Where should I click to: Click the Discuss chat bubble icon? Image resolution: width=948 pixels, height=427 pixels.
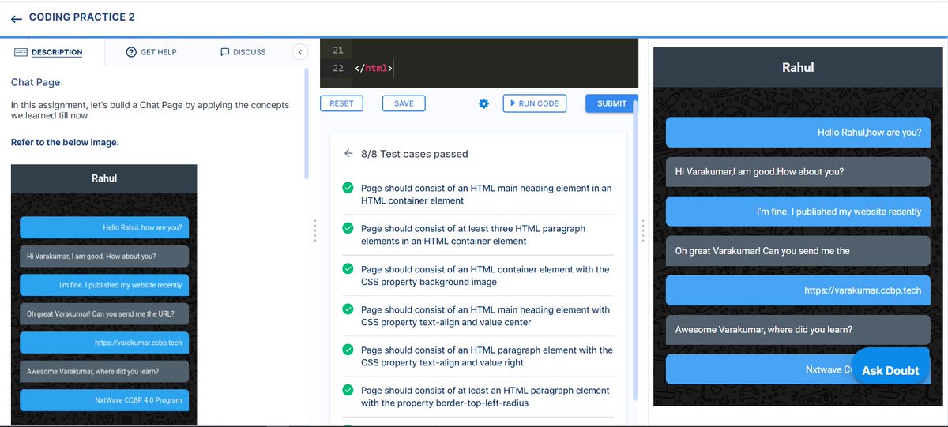225,52
